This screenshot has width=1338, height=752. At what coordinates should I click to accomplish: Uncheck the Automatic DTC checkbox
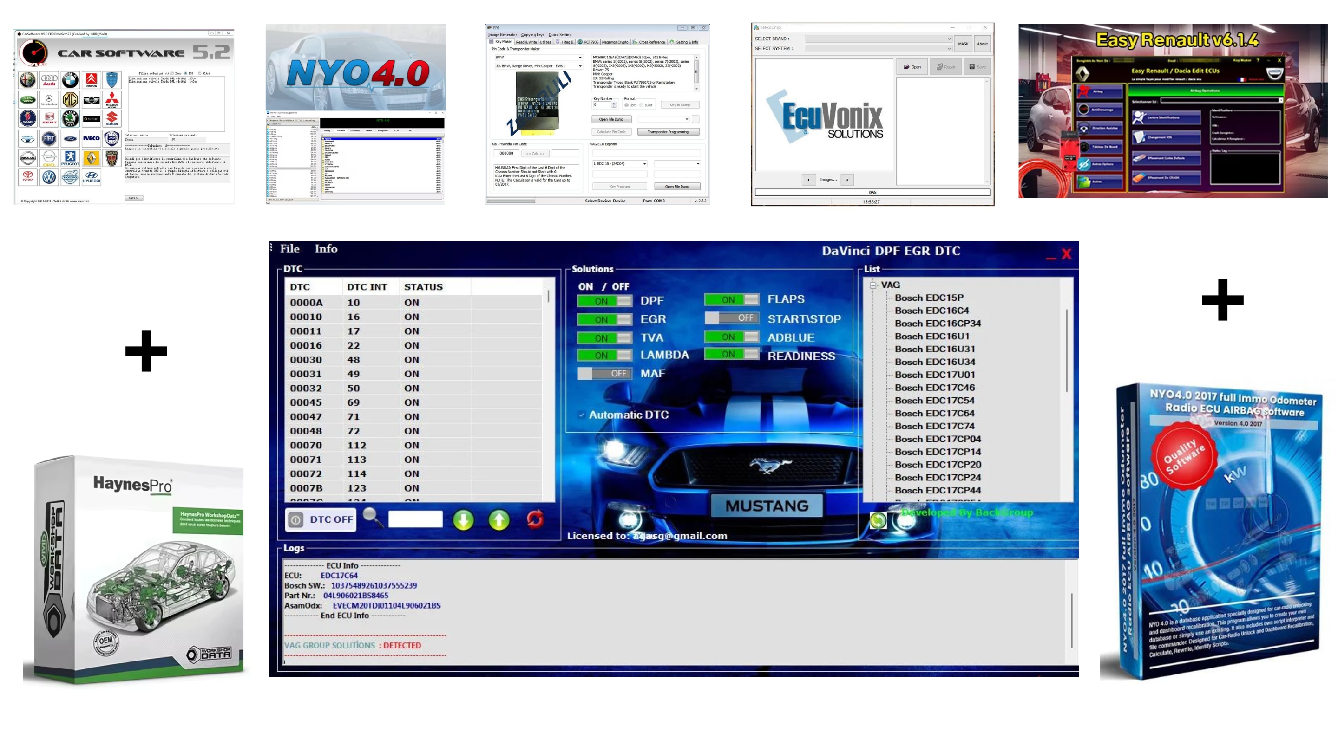tap(582, 415)
